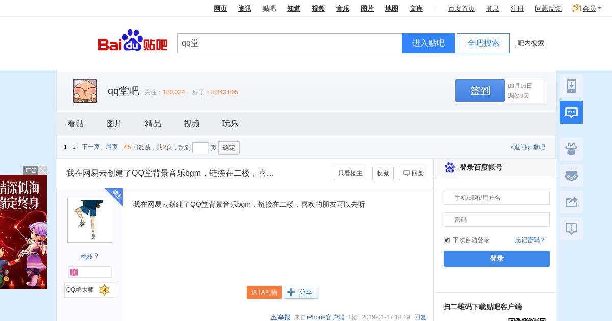Click the qq堂 search input field
The width and height of the screenshot is (612, 321).
click(290, 43)
